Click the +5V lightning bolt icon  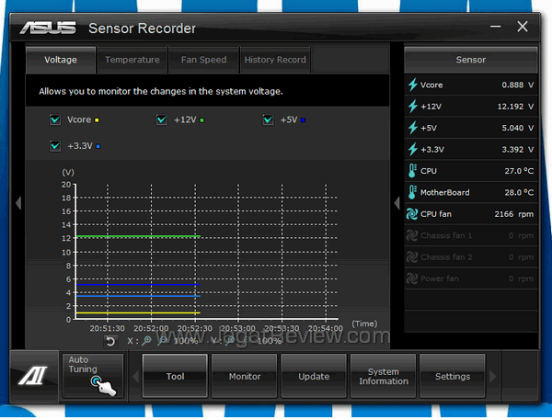coord(412,128)
